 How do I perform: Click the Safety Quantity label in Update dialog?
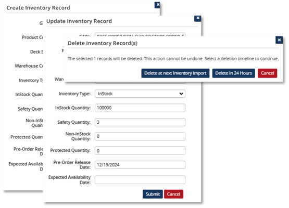coord(74,122)
